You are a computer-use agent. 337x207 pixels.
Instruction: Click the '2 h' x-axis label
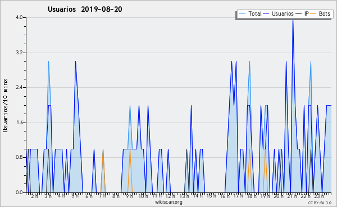click(35, 196)
